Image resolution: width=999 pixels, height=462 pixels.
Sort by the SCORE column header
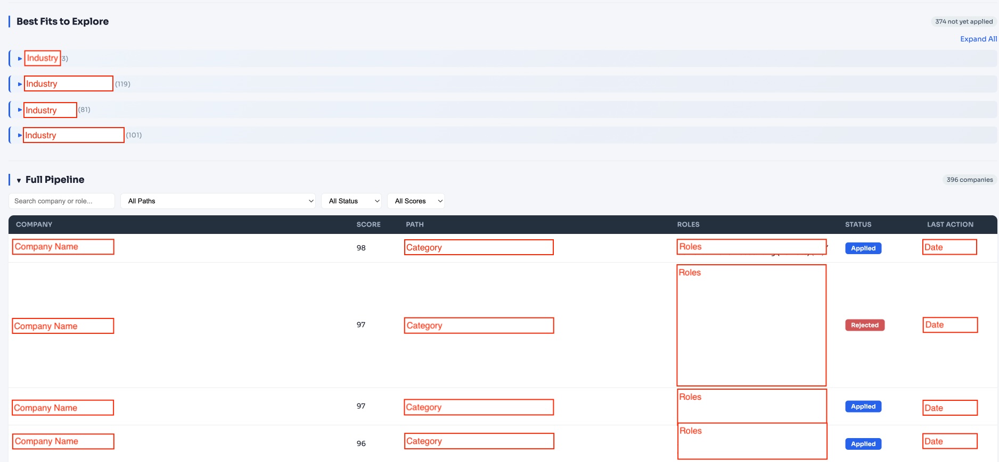pos(369,224)
